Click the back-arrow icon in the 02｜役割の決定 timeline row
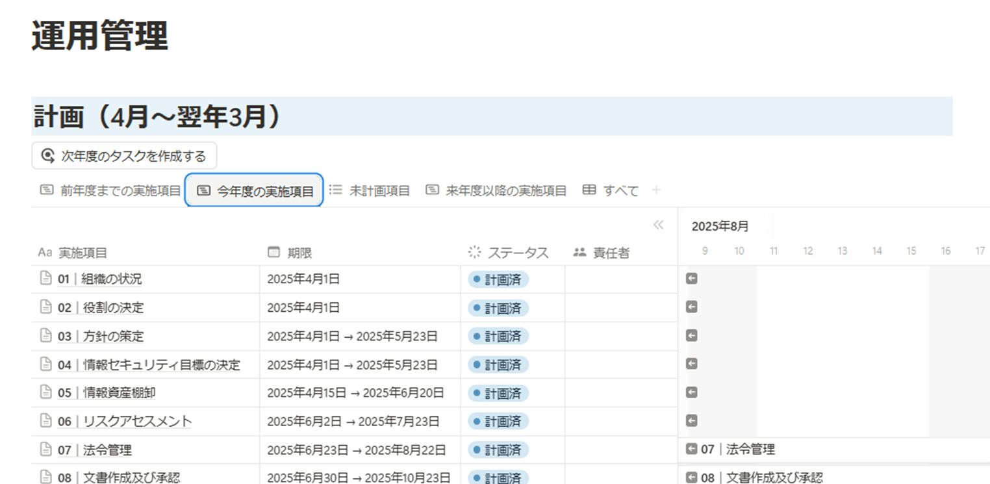 coord(692,307)
